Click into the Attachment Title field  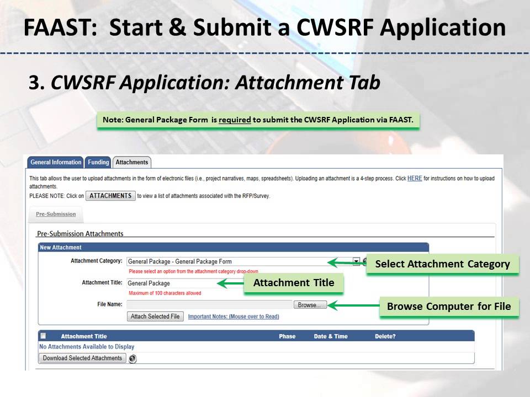click(185, 283)
